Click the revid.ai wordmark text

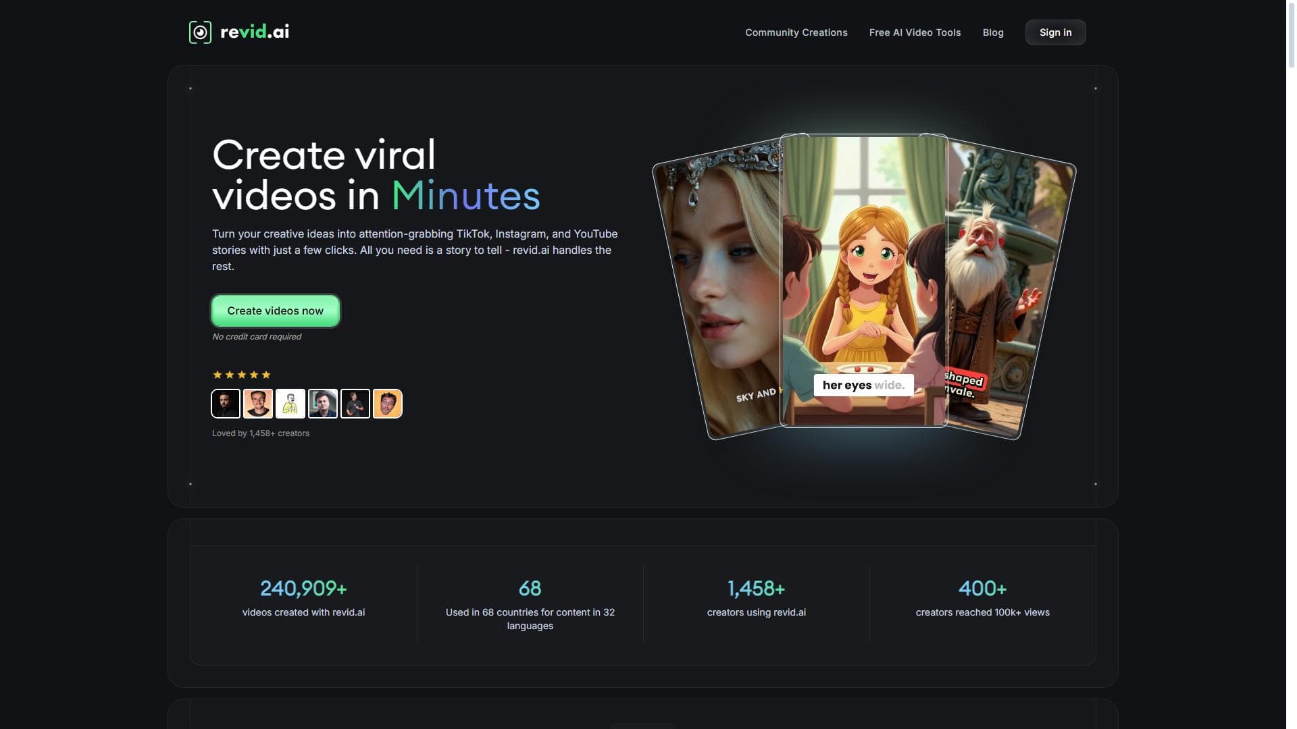[x=255, y=32]
